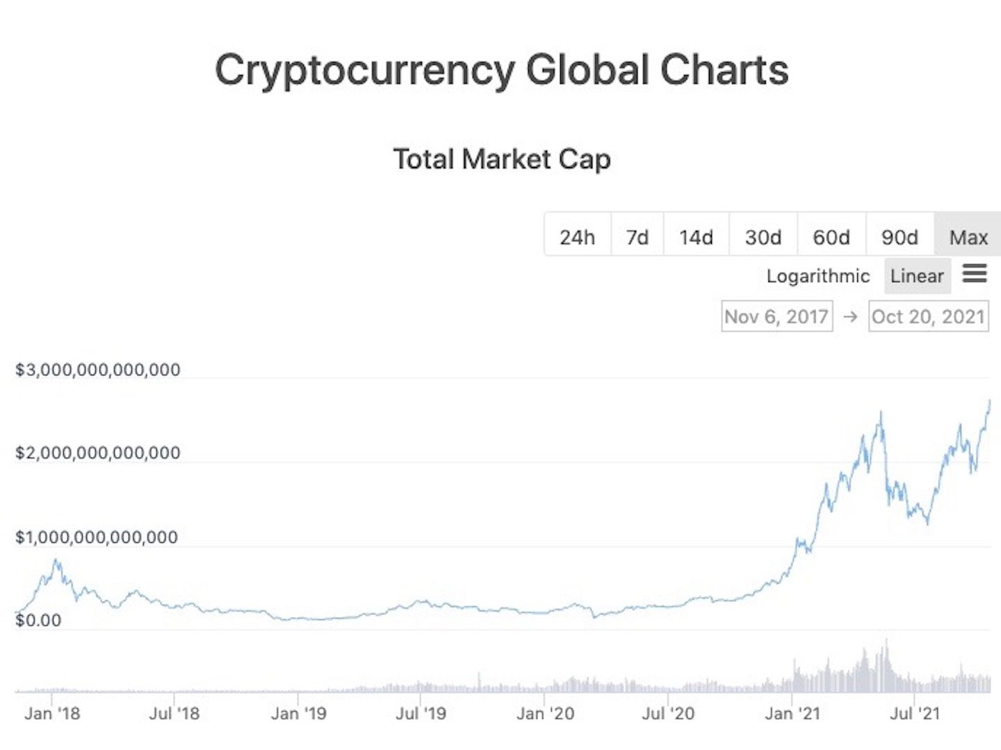Click the end date field showing Oct 20, 2021
Image resolution: width=1001 pixels, height=750 pixels.
click(x=928, y=317)
